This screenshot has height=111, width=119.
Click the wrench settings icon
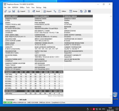tap(55, 11)
